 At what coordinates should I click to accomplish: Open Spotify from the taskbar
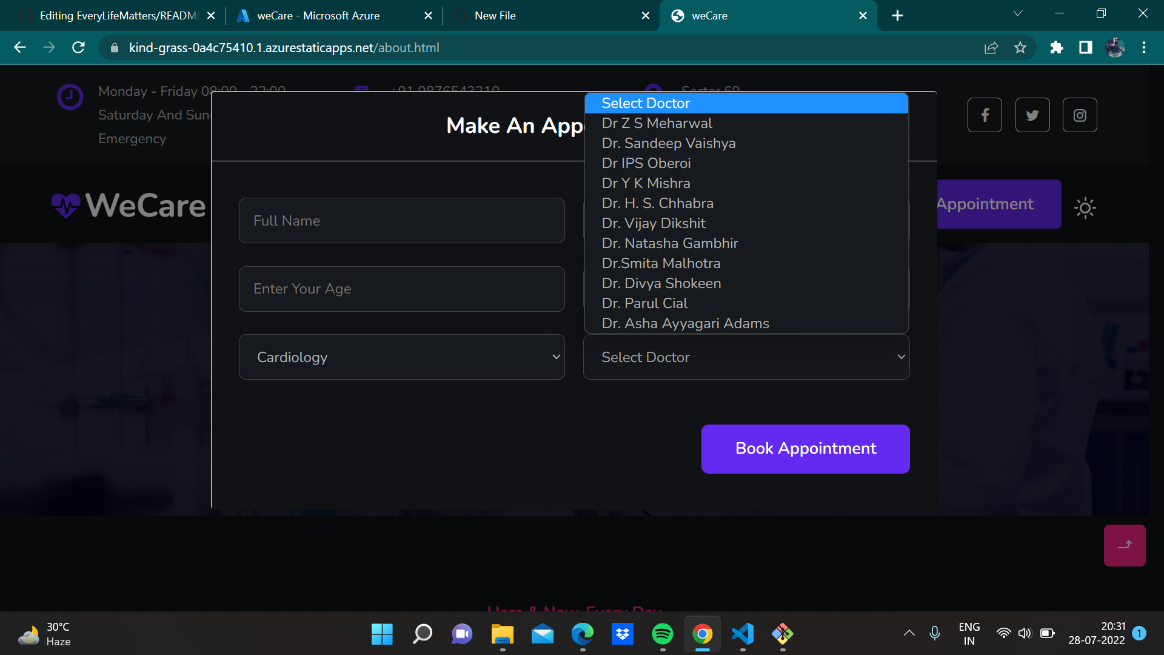tap(663, 634)
